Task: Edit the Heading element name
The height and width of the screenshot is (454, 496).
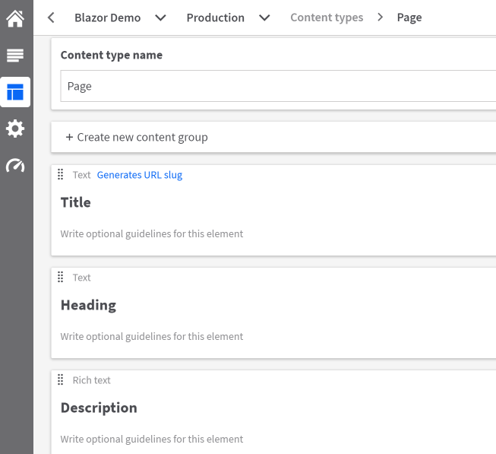Action: [88, 305]
